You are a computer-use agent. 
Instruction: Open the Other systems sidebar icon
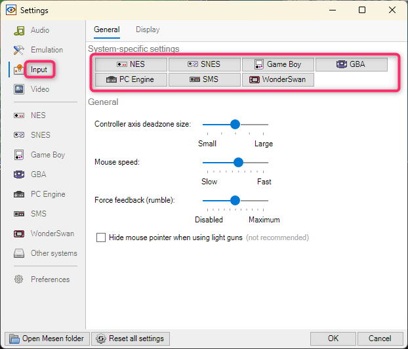pyautogui.click(x=19, y=253)
